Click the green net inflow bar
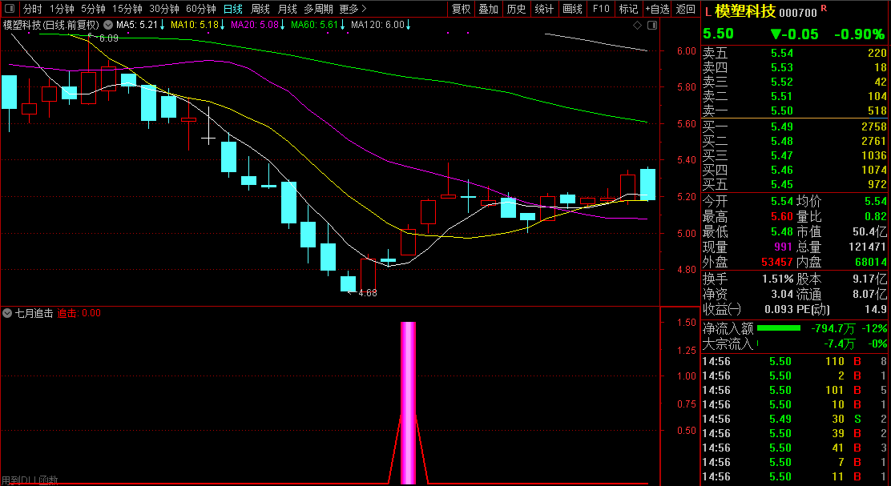Screen dimensions: 891x486 778,328
